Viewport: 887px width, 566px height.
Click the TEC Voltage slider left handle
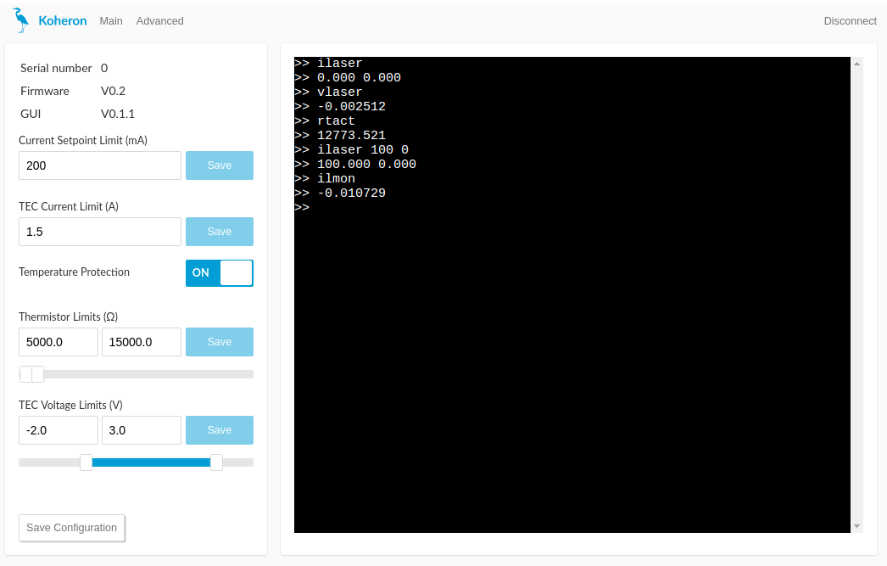(86, 462)
